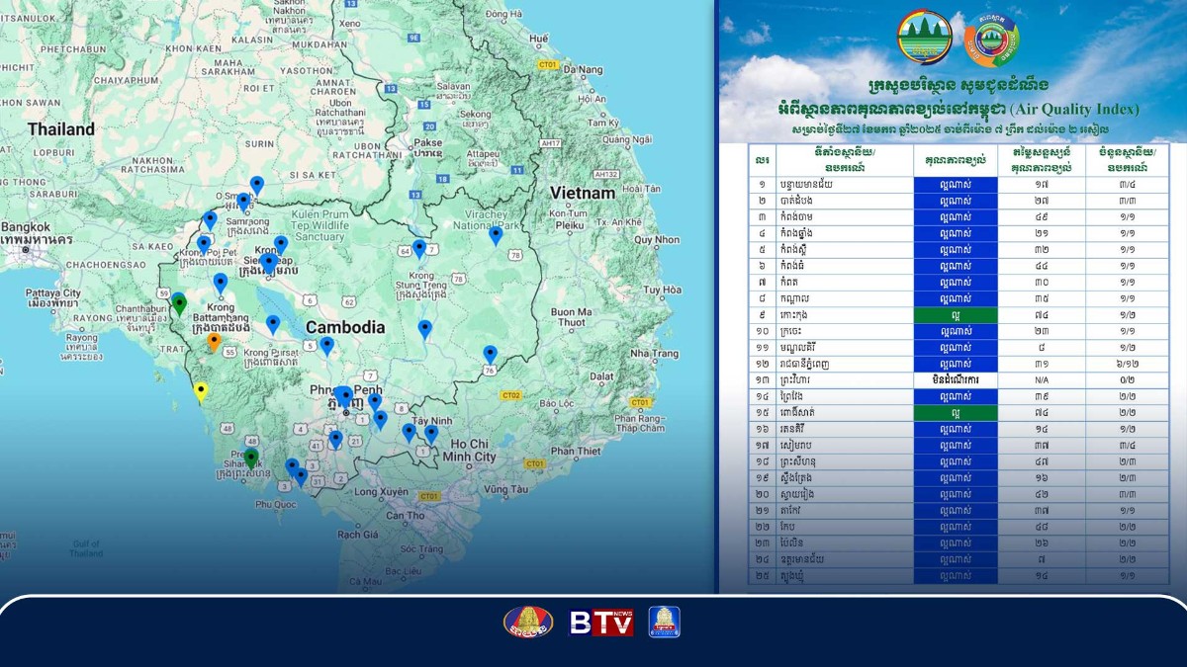Click the blue emblem right of BTV logo

pyautogui.click(x=664, y=622)
